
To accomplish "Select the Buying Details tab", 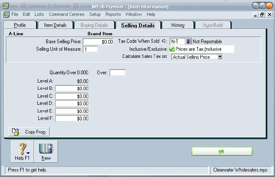I will tap(94, 25).
